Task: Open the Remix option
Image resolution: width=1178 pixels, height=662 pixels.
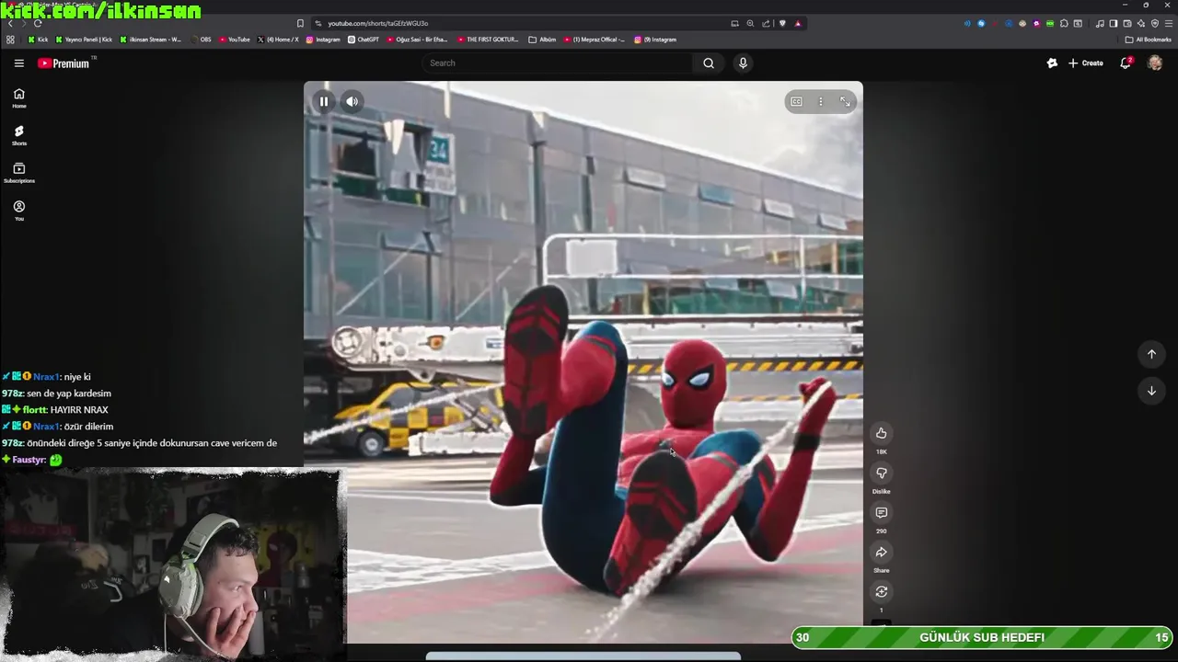Action: coord(881,591)
